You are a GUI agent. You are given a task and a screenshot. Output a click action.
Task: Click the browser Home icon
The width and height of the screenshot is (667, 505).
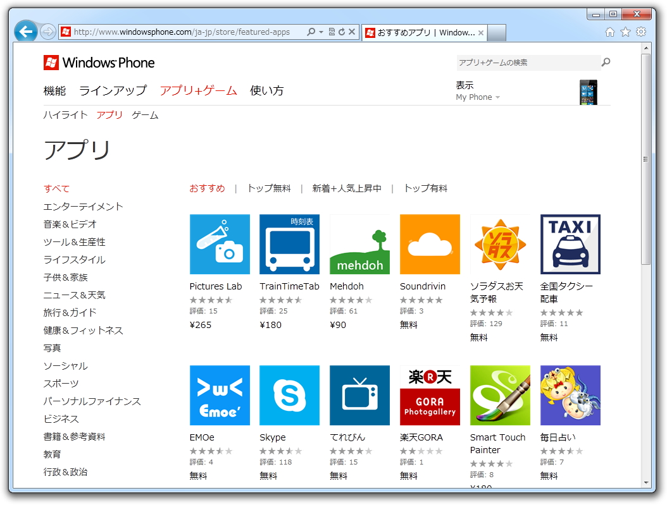(609, 31)
